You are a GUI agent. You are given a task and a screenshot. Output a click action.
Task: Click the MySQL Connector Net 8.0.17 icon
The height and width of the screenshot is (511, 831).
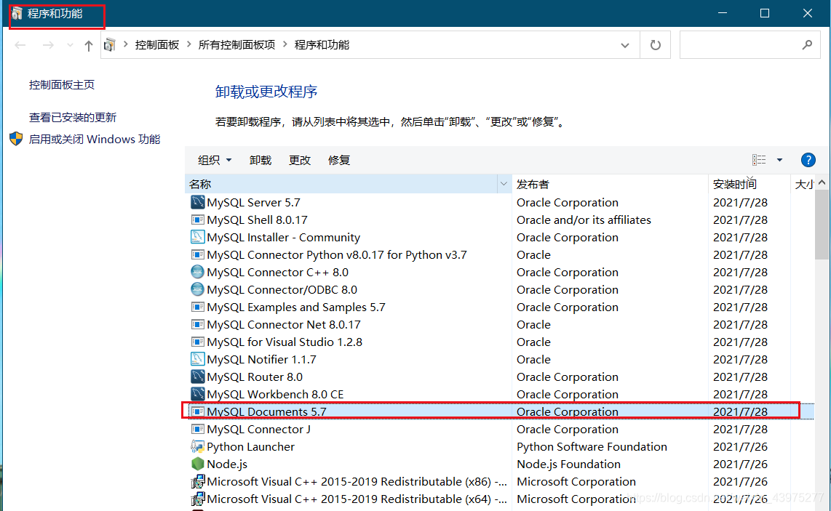(197, 324)
